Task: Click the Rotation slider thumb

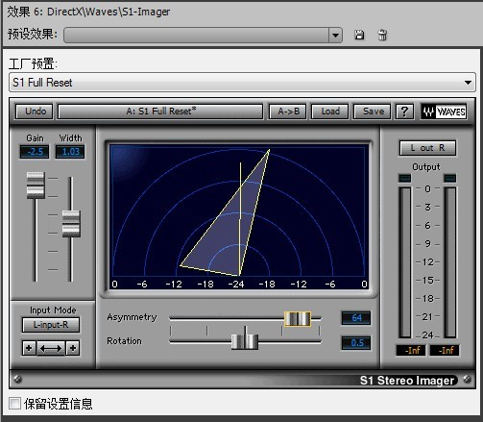Action: [x=245, y=341]
